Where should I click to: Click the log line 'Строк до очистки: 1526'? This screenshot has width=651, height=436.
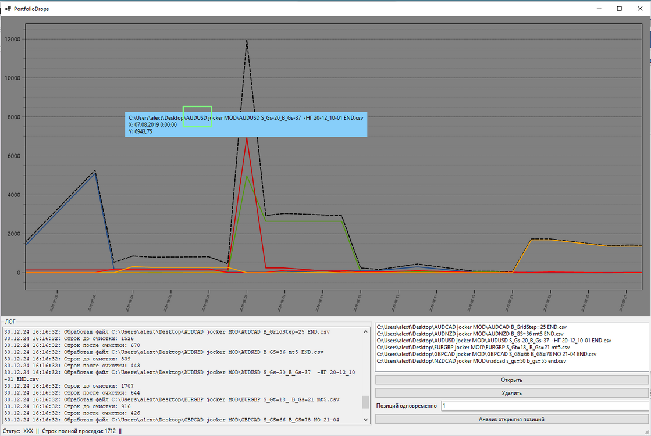click(69, 338)
